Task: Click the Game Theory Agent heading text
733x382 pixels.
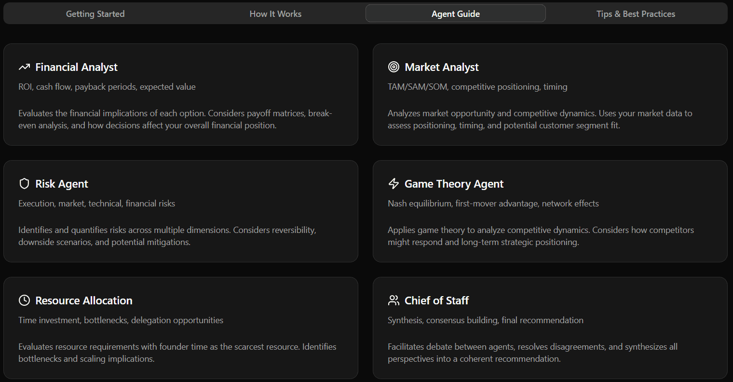Action: point(453,183)
